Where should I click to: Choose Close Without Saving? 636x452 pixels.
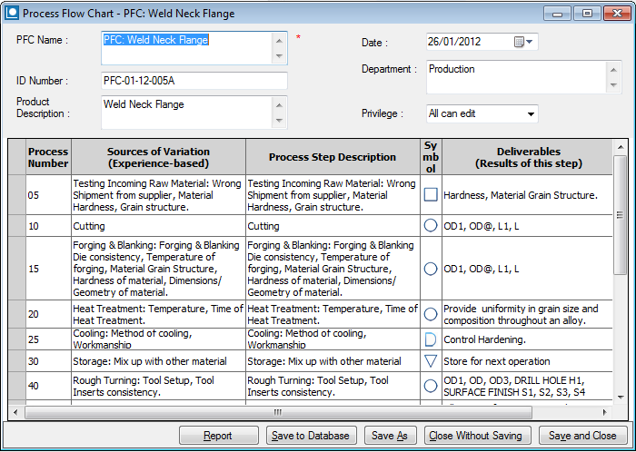[477, 436]
